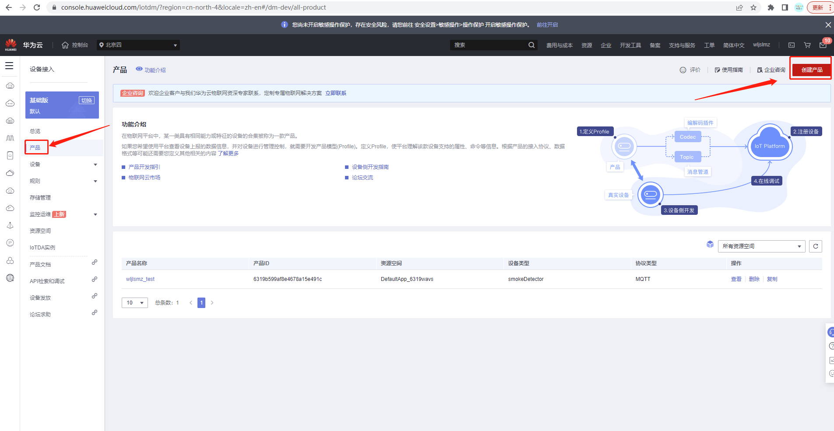Click 删除 for wljlsmz_test
Image resolution: width=834 pixels, height=431 pixels.
click(x=754, y=279)
